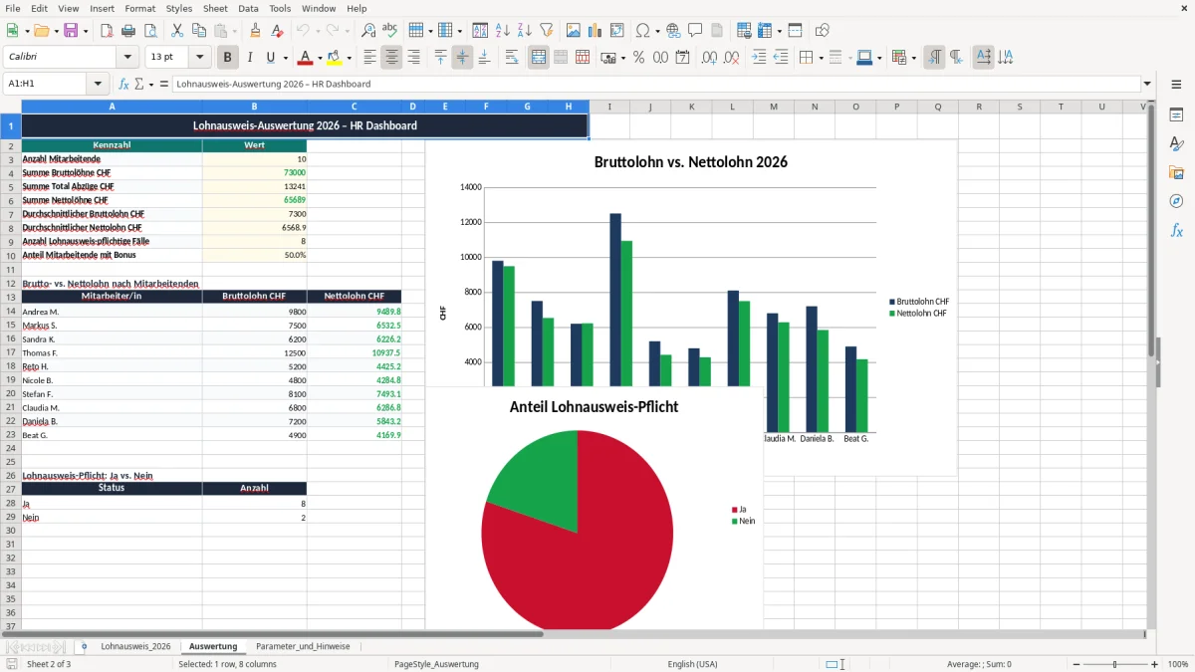Toggle Underline formatting
1195x672 pixels.
tap(271, 58)
